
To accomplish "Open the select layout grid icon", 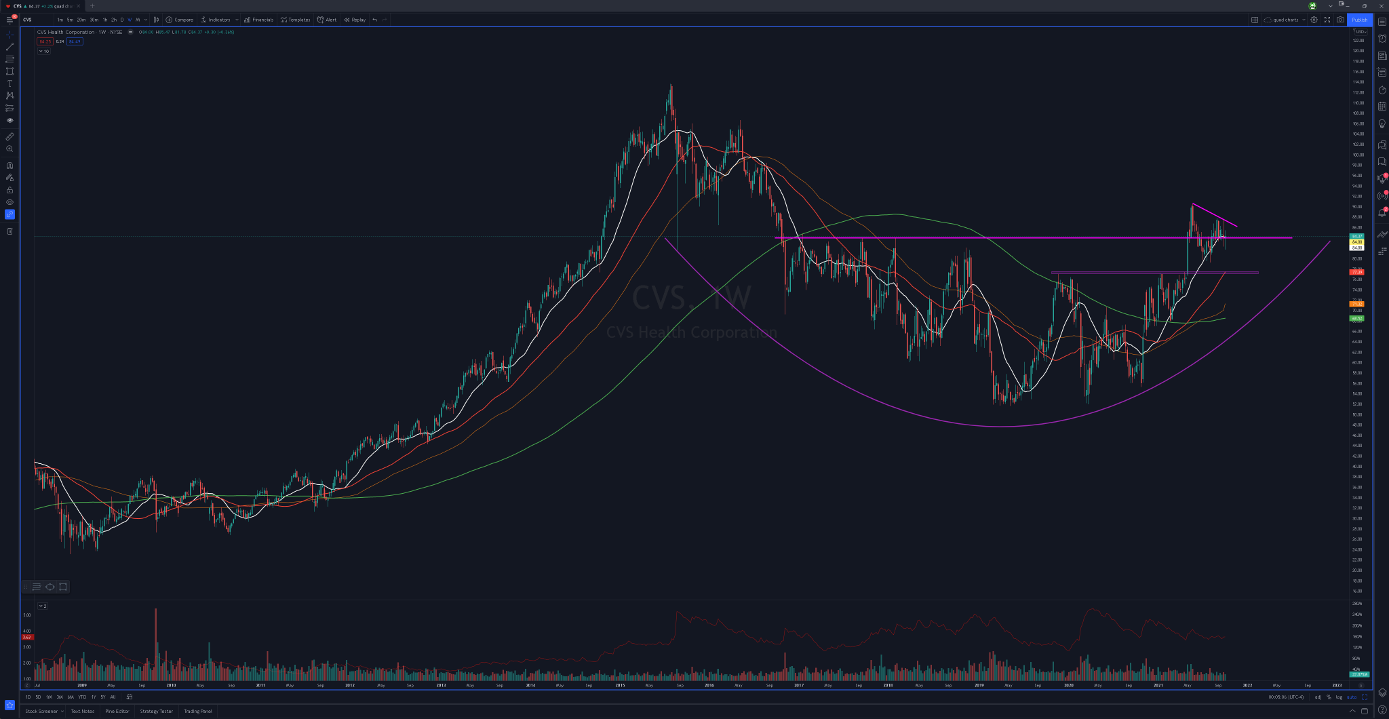I will [x=1255, y=20].
